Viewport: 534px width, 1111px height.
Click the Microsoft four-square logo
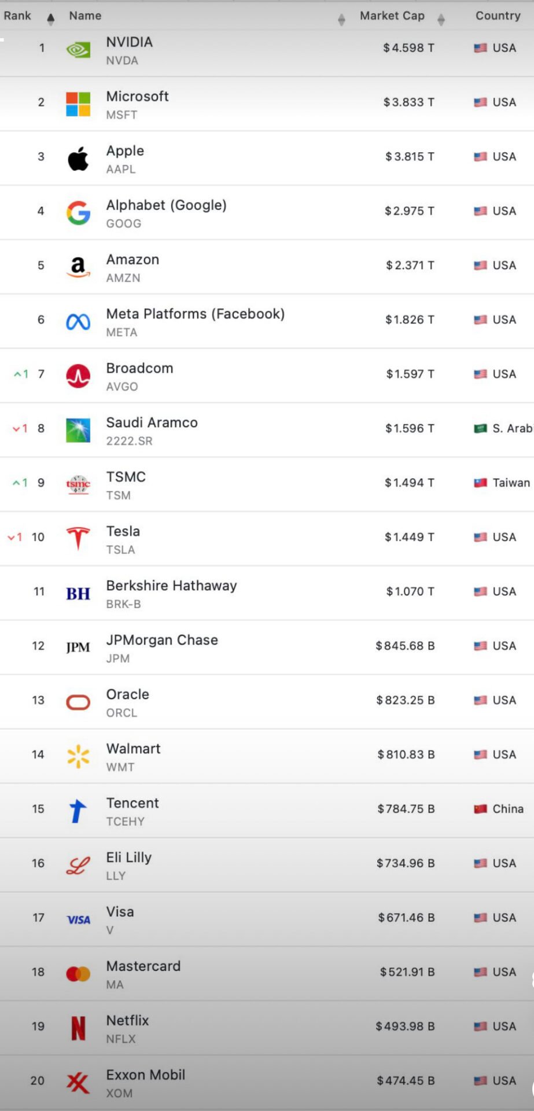[x=78, y=104]
